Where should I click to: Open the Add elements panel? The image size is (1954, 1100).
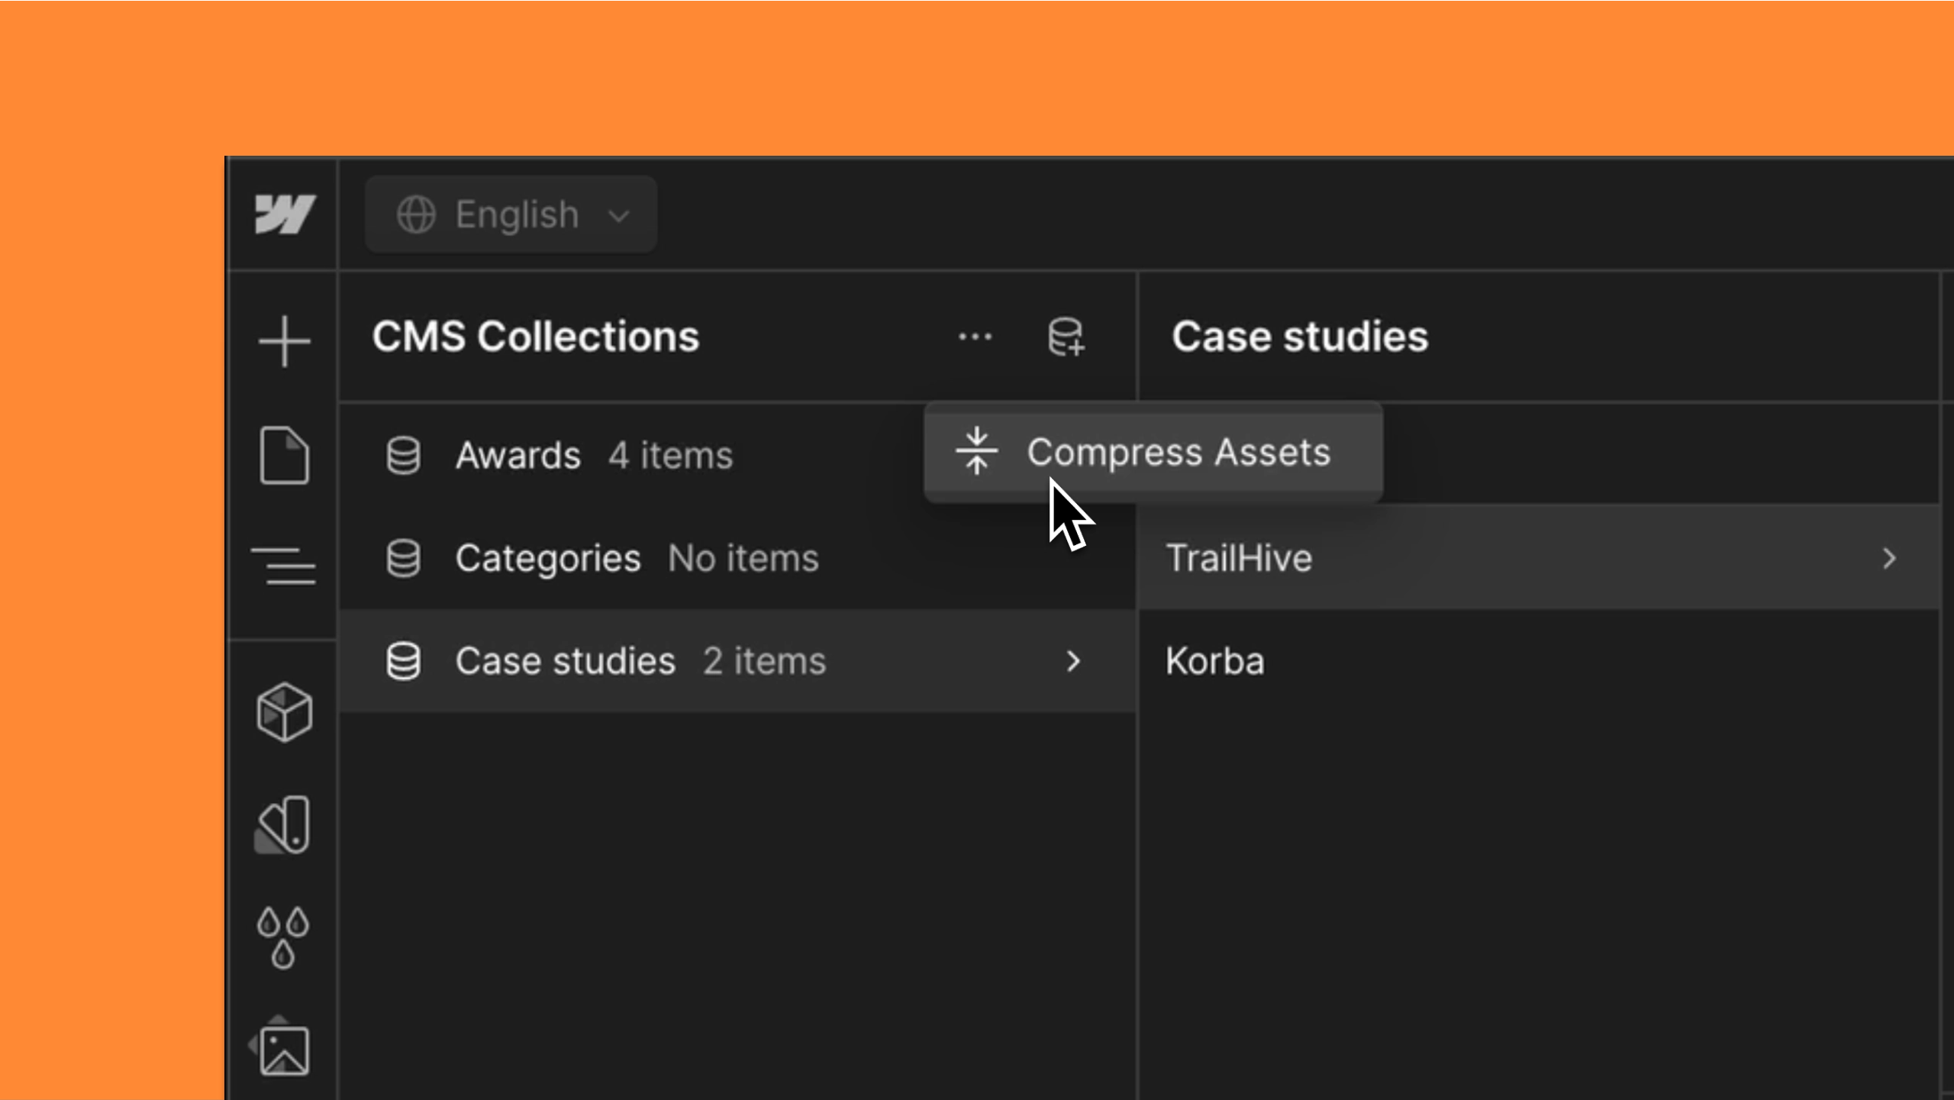[283, 343]
